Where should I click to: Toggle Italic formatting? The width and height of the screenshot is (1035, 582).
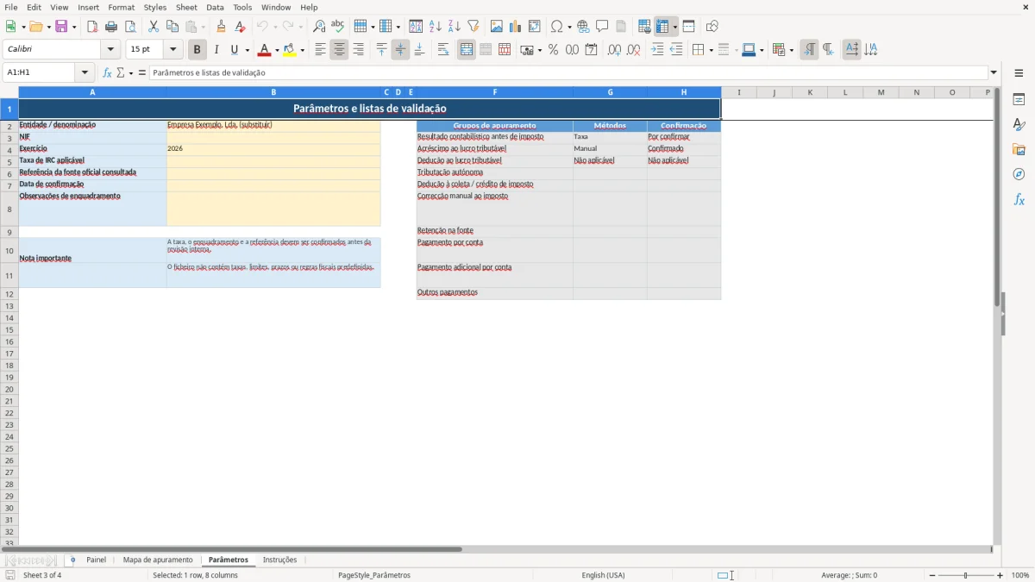216,50
